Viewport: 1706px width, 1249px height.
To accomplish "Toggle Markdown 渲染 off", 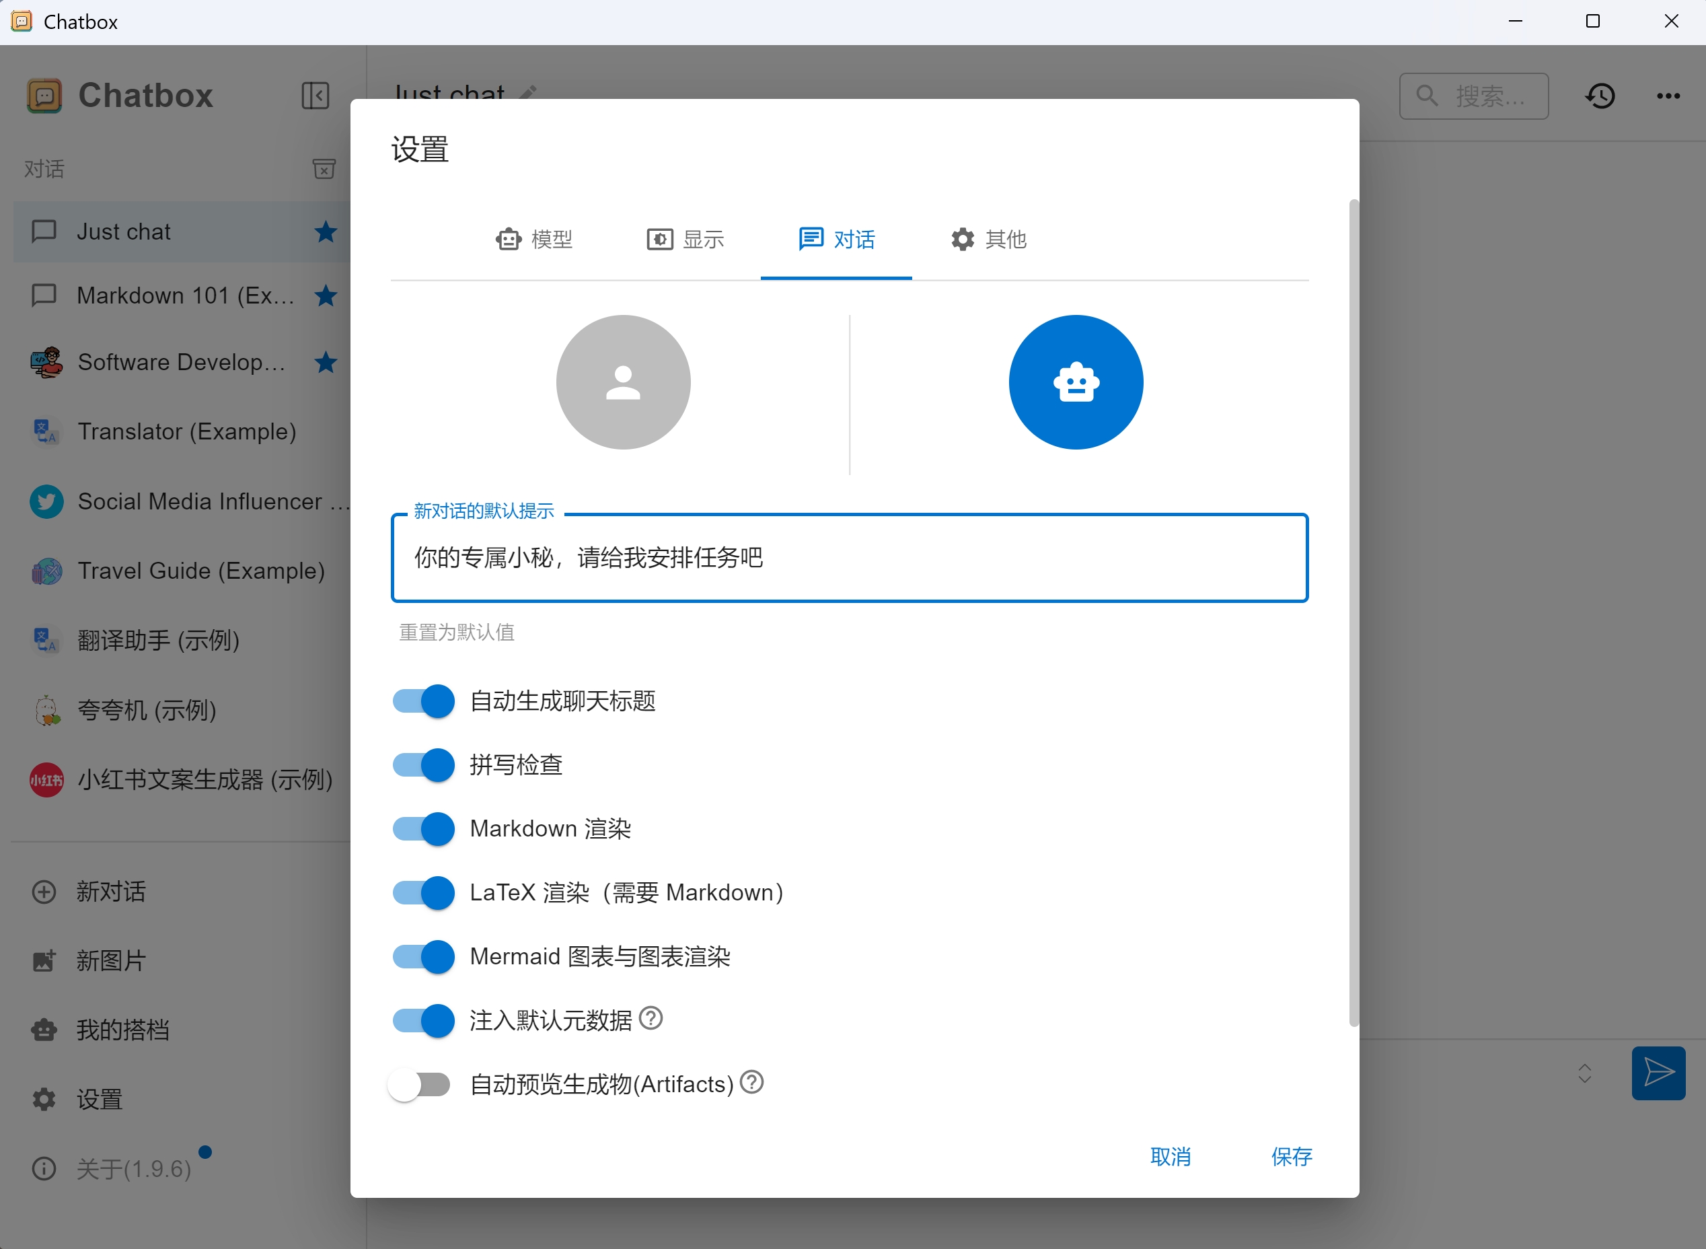I will click(x=423, y=828).
